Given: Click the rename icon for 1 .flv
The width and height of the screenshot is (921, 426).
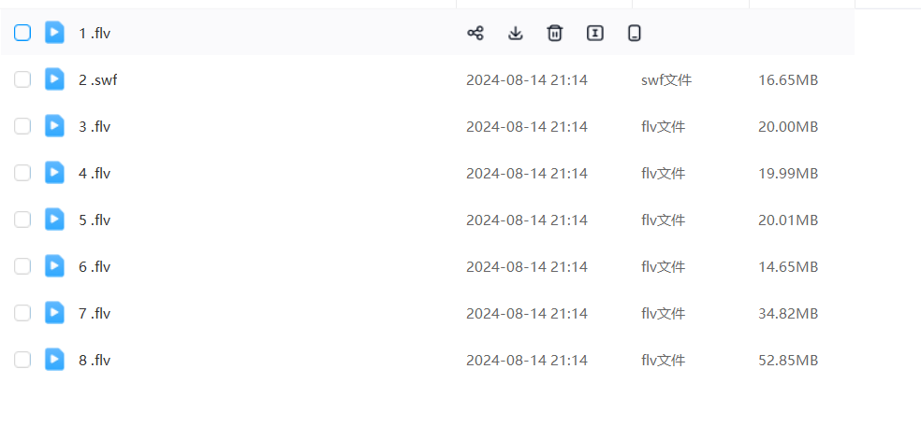Looking at the screenshot, I should (x=594, y=34).
